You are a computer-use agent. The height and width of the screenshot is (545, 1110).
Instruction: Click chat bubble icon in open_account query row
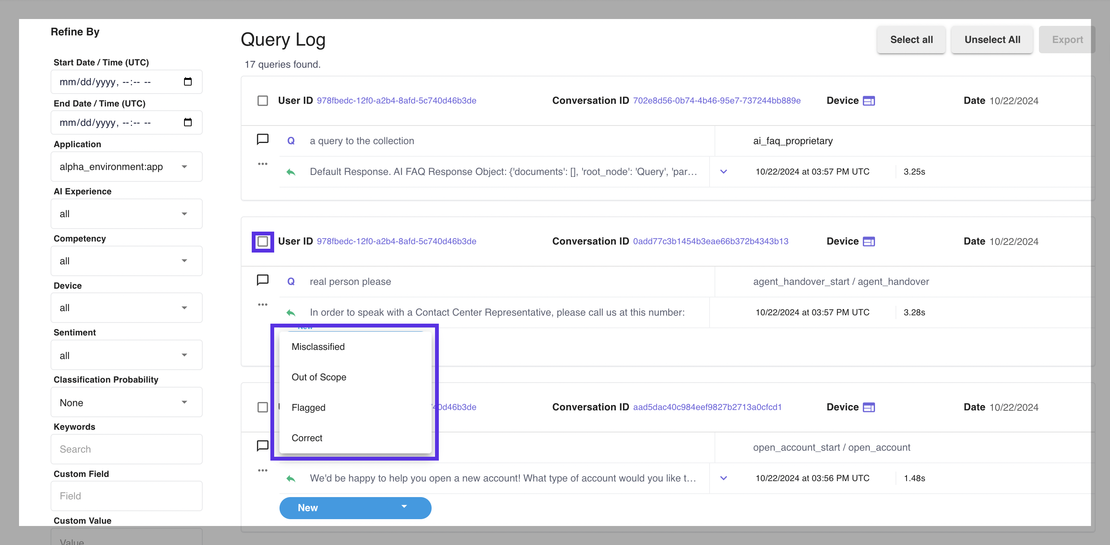[x=262, y=446]
